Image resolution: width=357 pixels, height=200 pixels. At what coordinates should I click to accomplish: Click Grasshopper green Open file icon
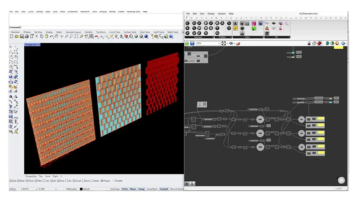pos(187,44)
